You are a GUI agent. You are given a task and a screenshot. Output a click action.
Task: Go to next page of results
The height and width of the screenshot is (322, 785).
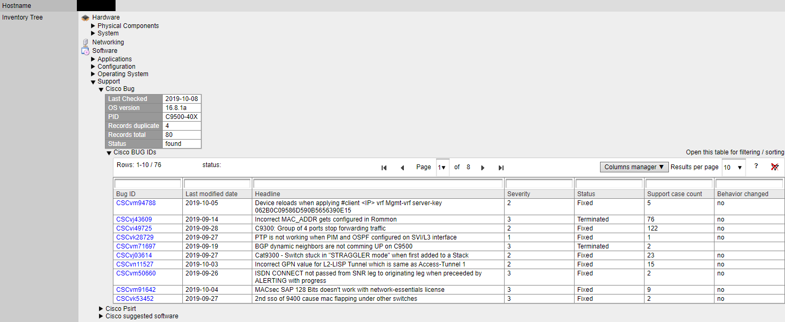(483, 168)
